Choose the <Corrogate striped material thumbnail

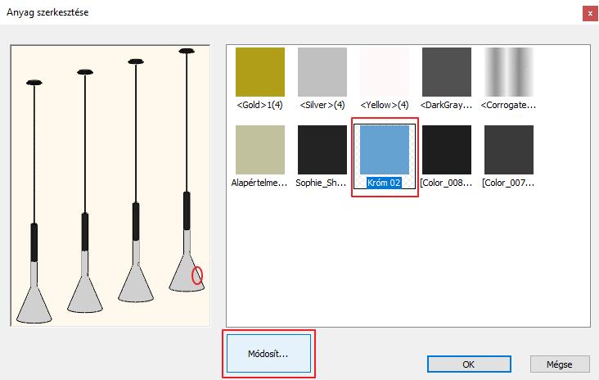point(509,72)
